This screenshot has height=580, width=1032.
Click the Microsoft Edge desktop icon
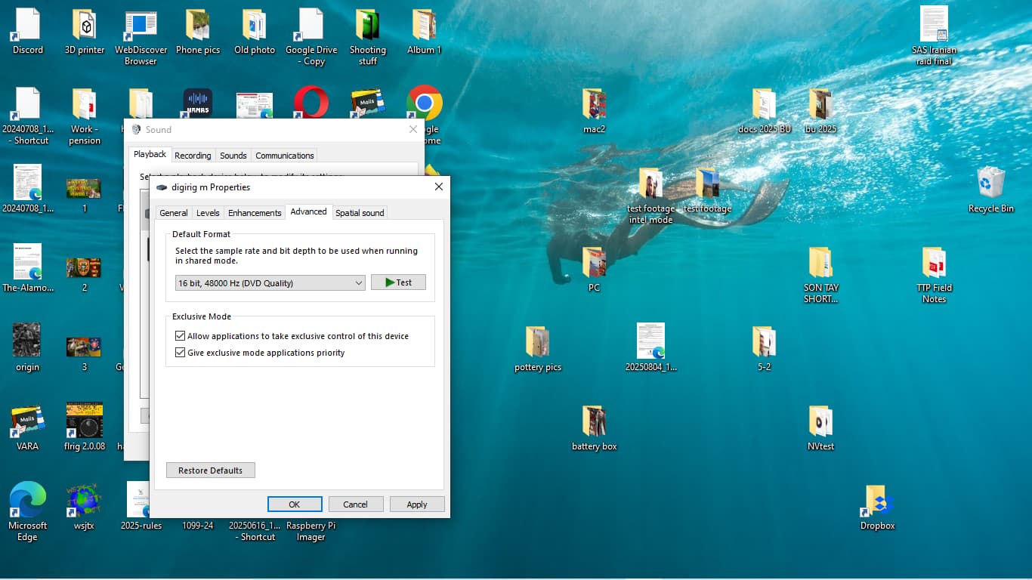pos(28,501)
